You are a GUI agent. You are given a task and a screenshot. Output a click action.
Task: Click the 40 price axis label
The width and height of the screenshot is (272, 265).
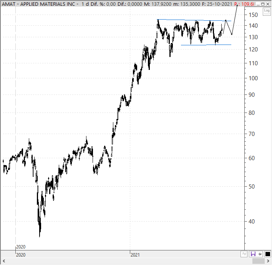pos(252,222)
